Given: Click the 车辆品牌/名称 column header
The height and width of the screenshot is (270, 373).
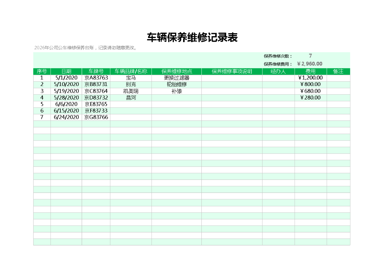Looking at the screenshot, I should pyautogui.click(x=131, y=72).
